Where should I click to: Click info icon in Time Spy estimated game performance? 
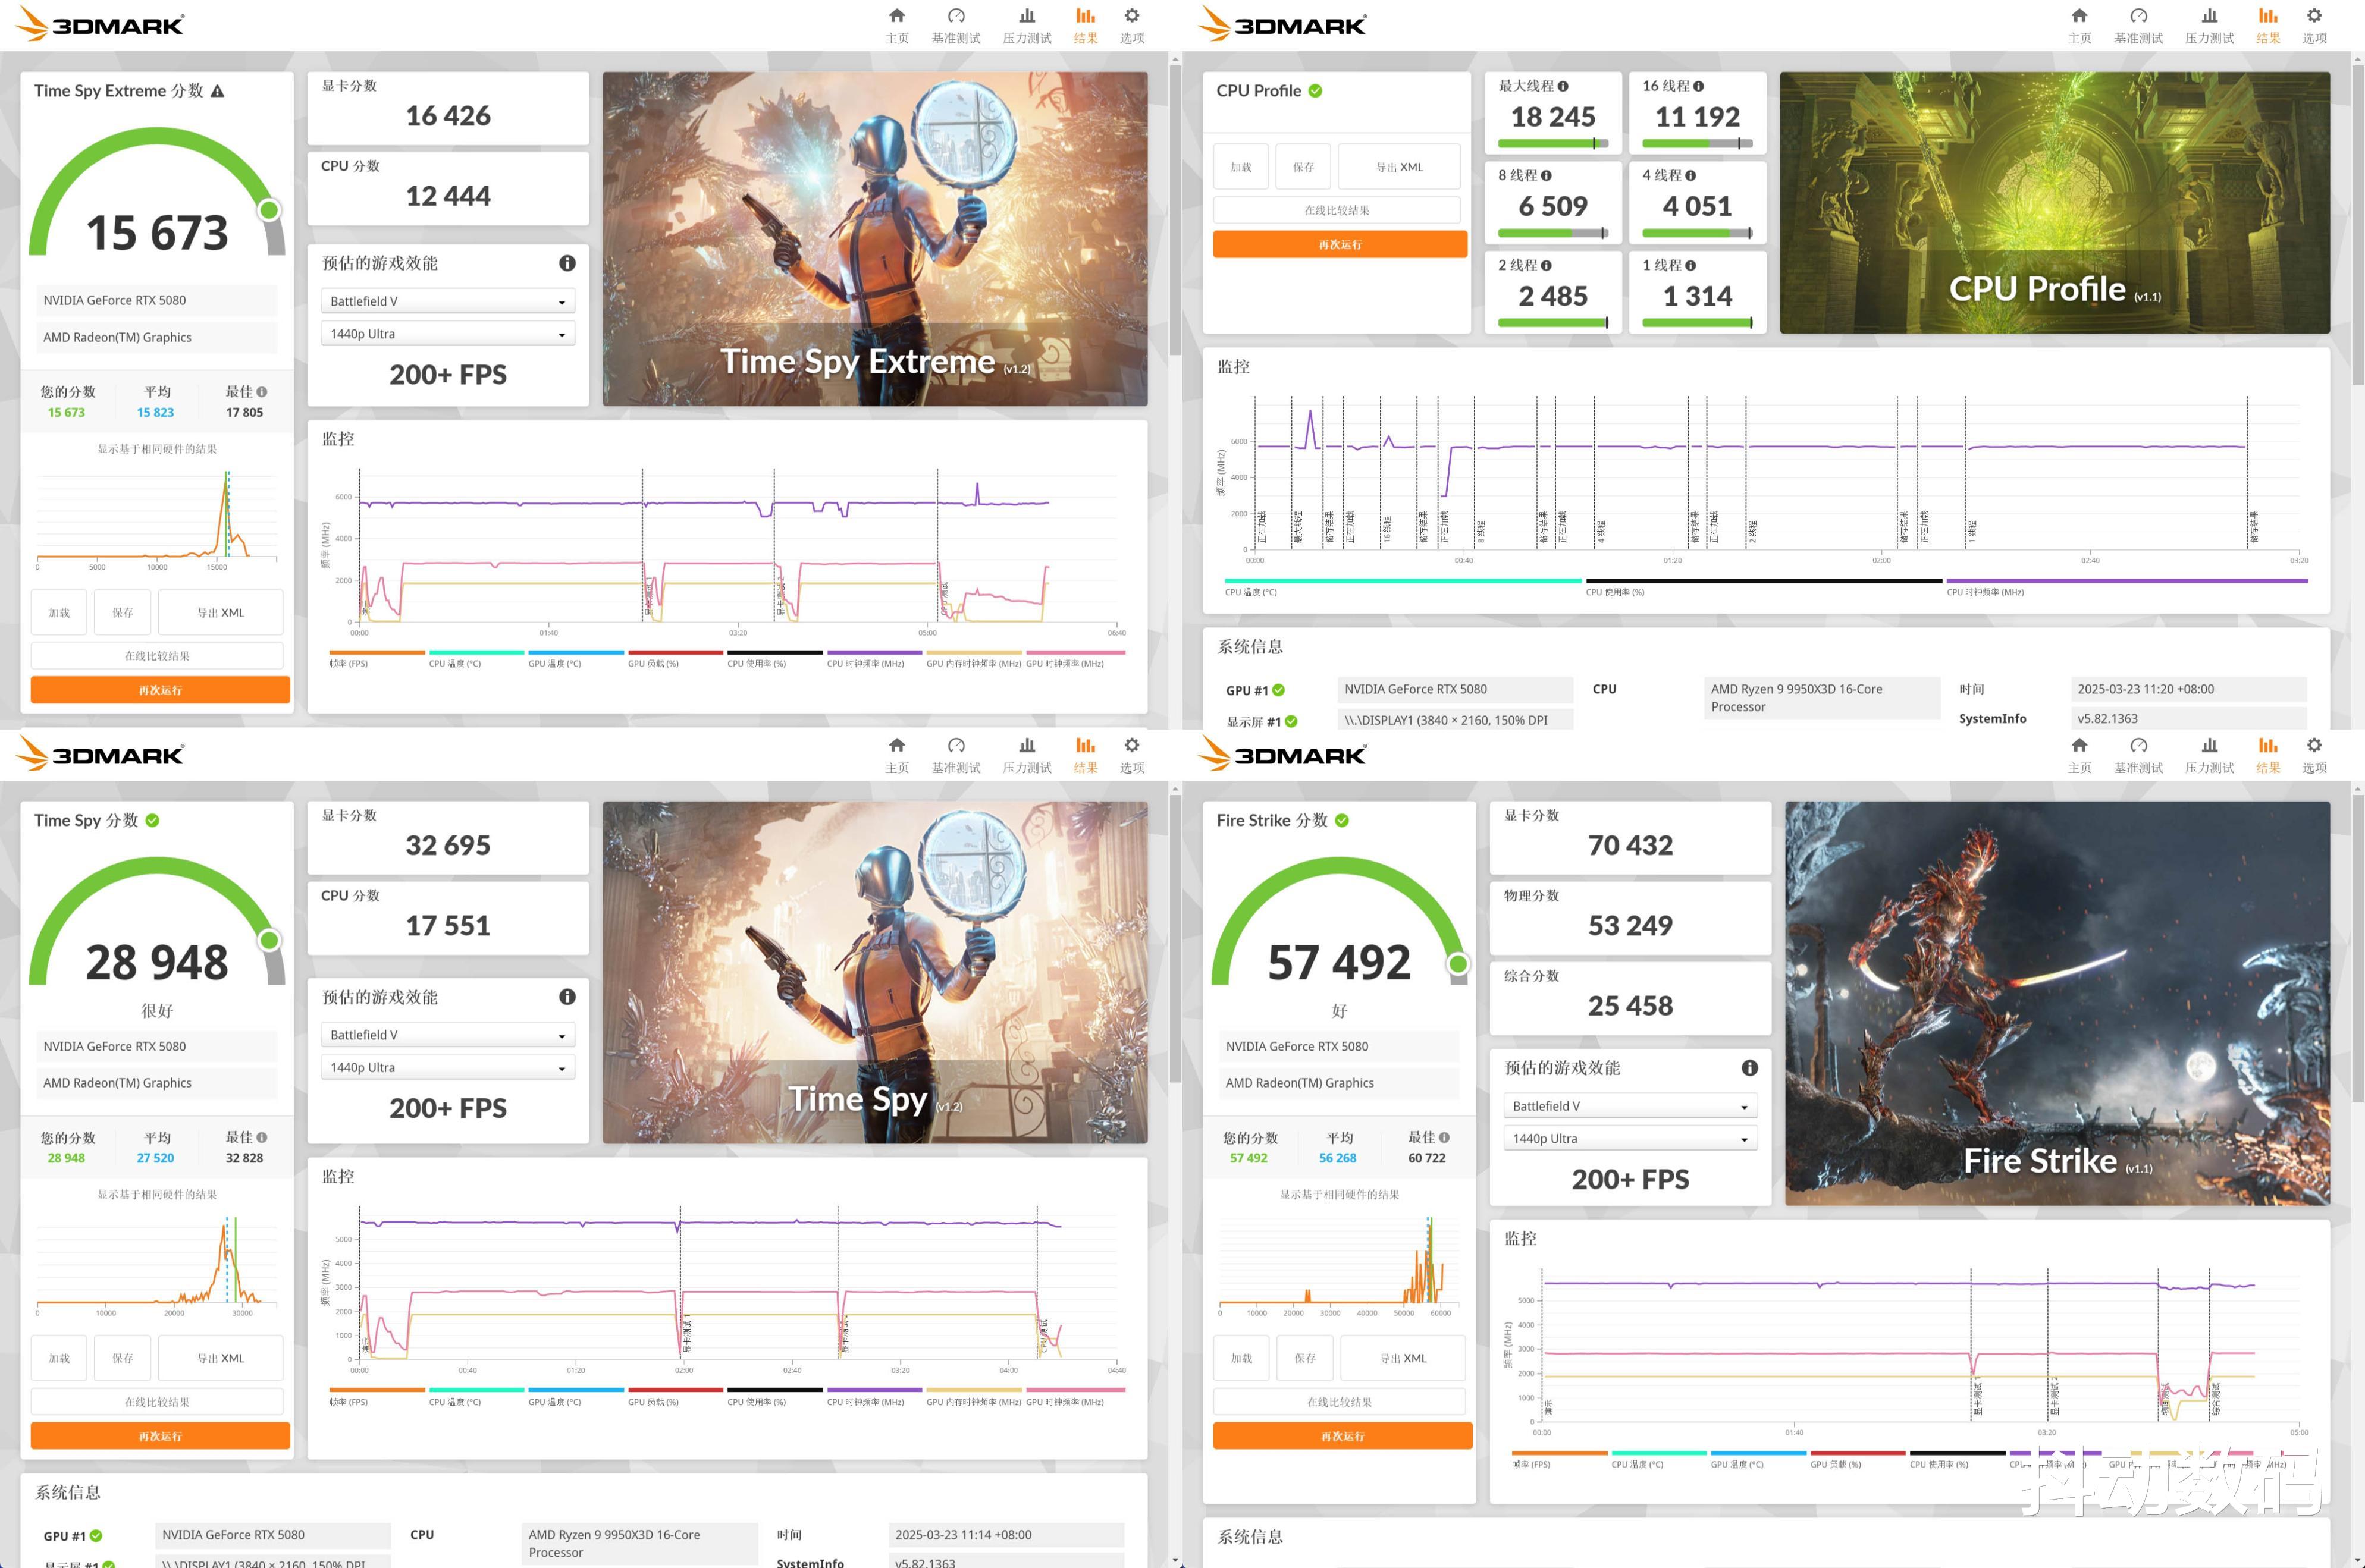coord(567,997)
